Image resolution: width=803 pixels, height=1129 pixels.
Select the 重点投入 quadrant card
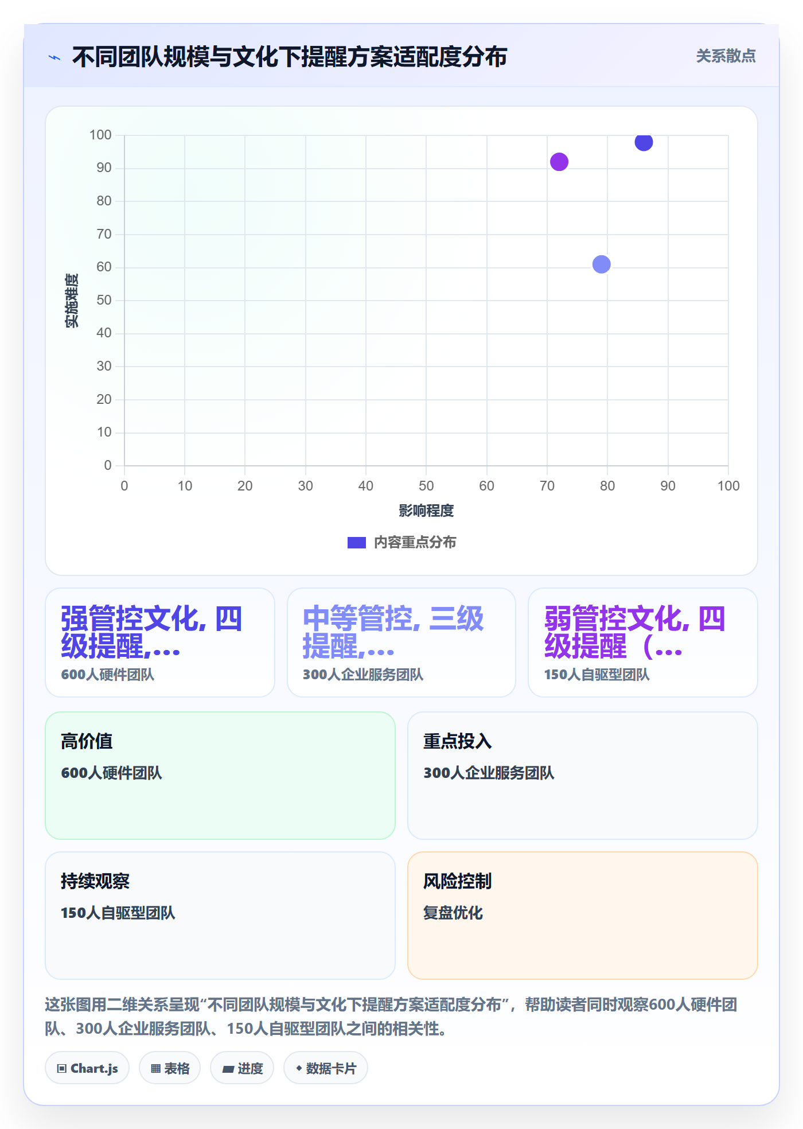click(x=583, y=776)
